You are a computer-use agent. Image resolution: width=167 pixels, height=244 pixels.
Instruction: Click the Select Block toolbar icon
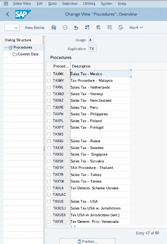click(x=98, y=28)
